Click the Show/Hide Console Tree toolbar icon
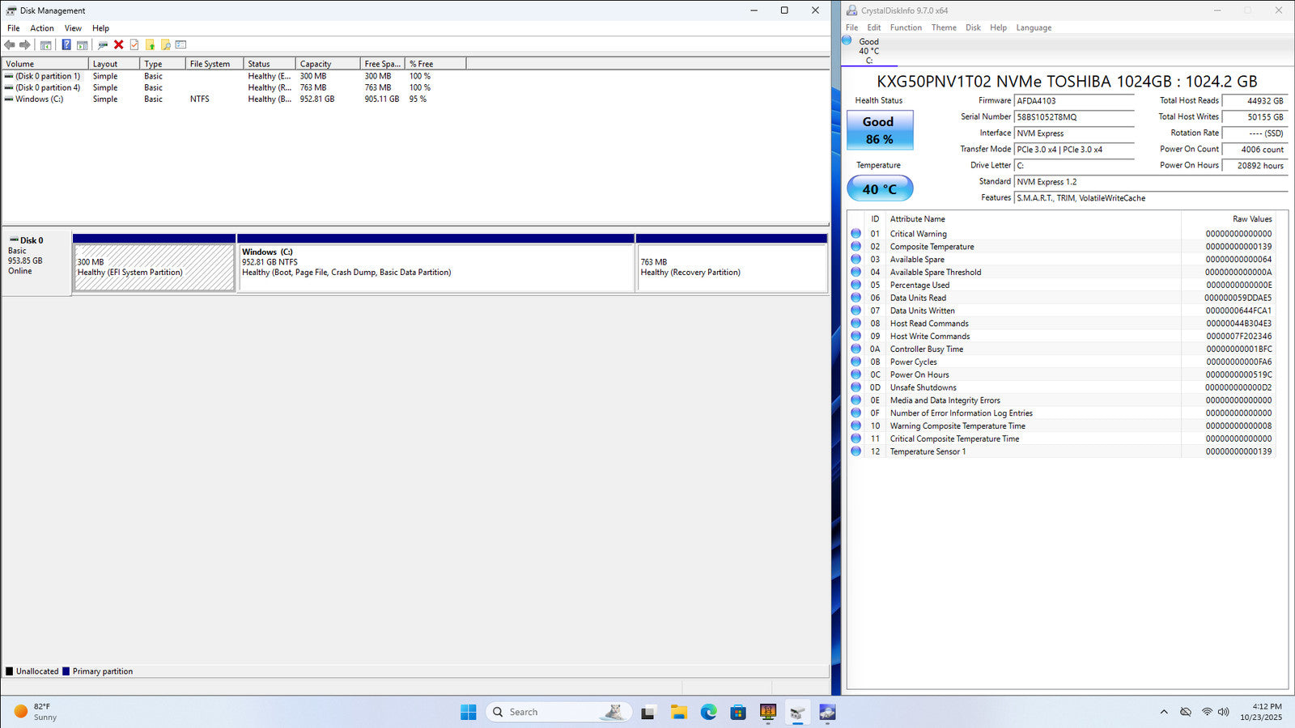The width and height of the screenshot is (1295, 728). point(46,45)
